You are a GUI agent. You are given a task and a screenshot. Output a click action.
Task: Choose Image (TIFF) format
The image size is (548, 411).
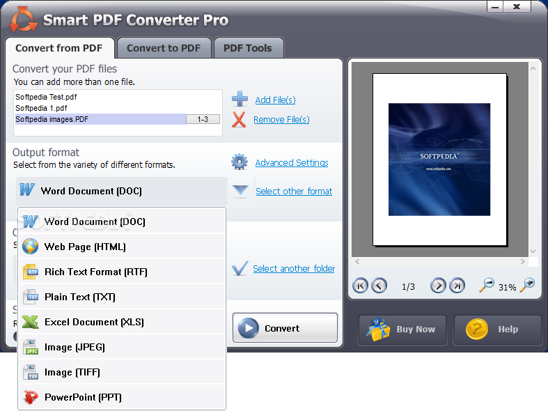(x=121, y=373)
